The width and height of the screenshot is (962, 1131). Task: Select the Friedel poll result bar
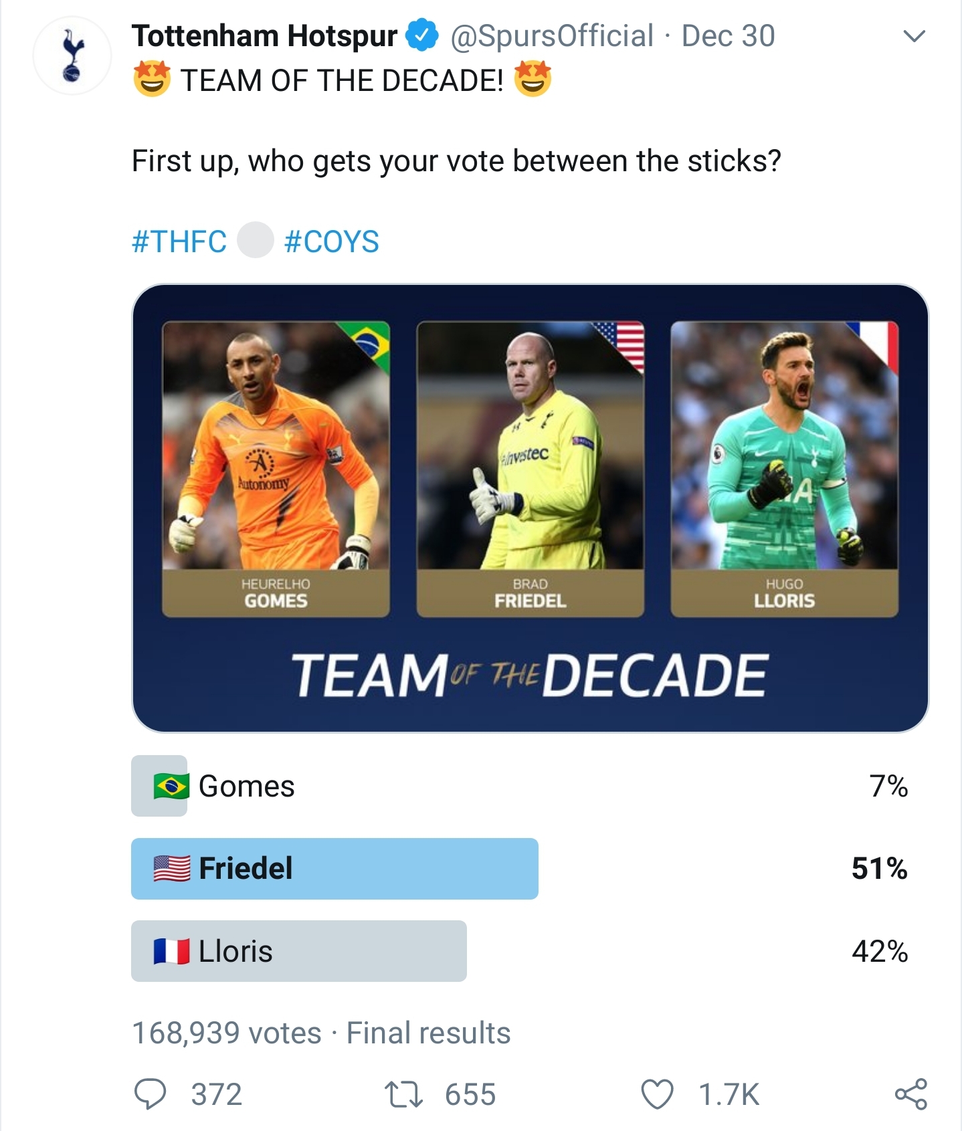coord(334,868)
